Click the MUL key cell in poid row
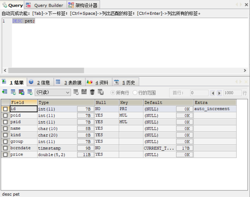The height and width of the screenshot is (197, 250). [x=131, y=116]
